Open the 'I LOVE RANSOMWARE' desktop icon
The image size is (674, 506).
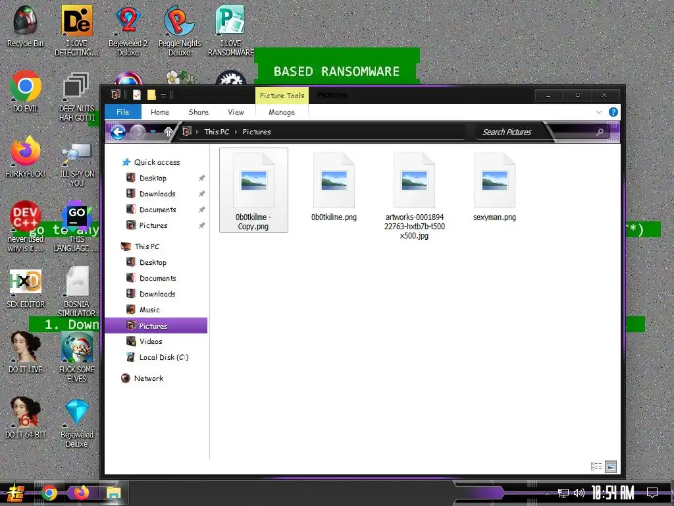[231, 30]
